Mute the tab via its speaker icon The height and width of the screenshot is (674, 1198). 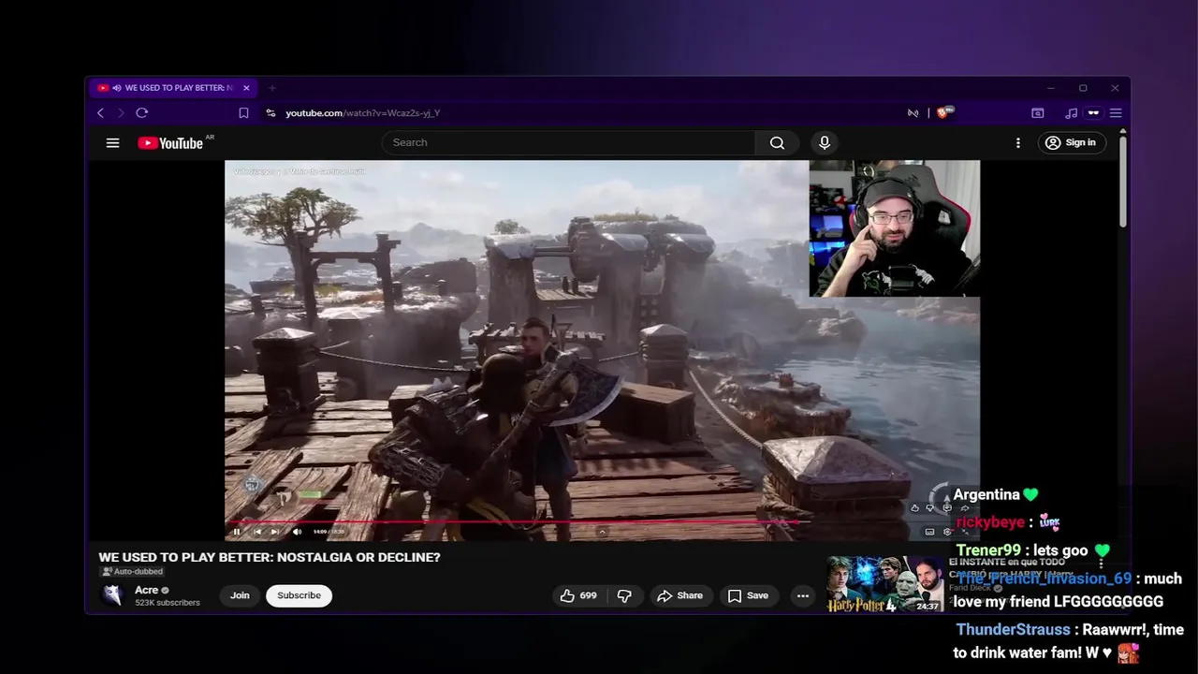point(117,88)
